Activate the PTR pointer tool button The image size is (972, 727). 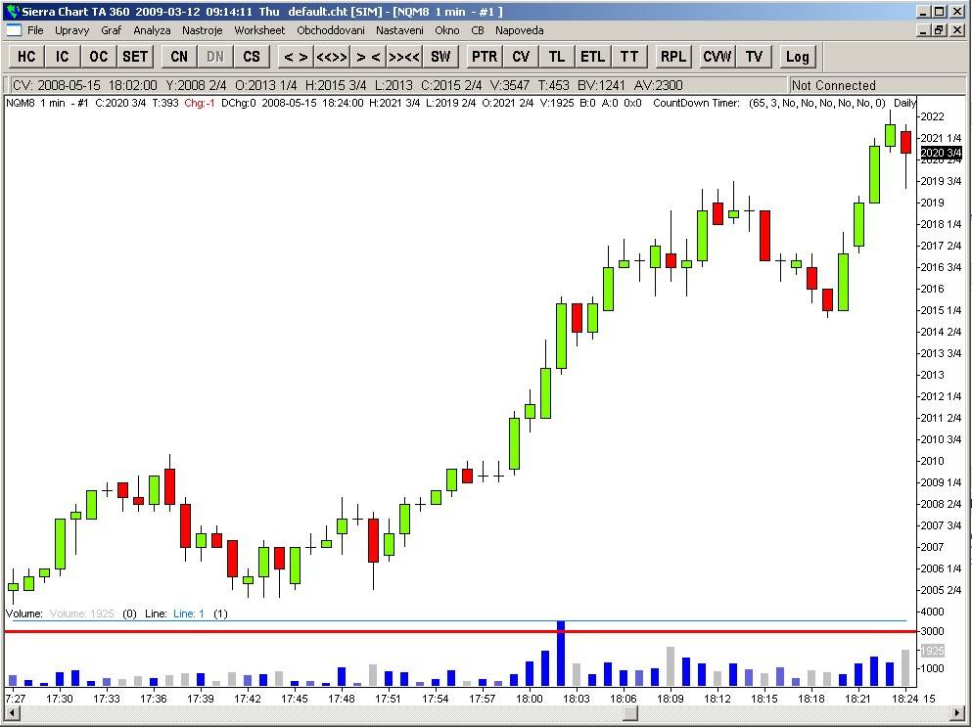(485, 57)
